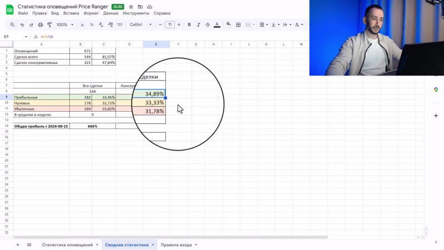The height and width of the screenshot is (250, 444).
Task: Decrease font size with minus button
Action: (160, 24)
